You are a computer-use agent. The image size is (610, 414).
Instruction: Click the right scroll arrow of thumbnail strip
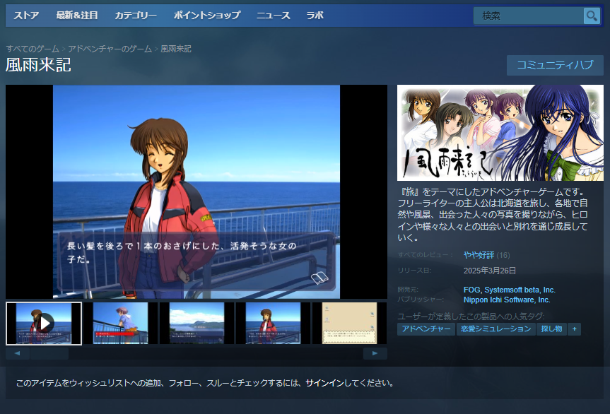coord(375,353)
